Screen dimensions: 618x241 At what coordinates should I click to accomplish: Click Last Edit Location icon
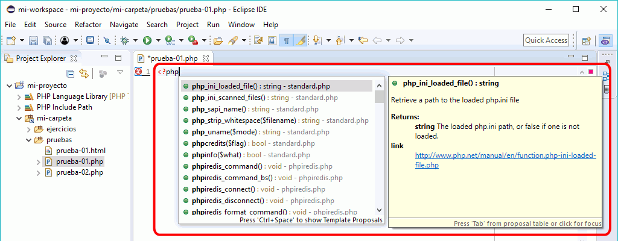tap(363, 40)
